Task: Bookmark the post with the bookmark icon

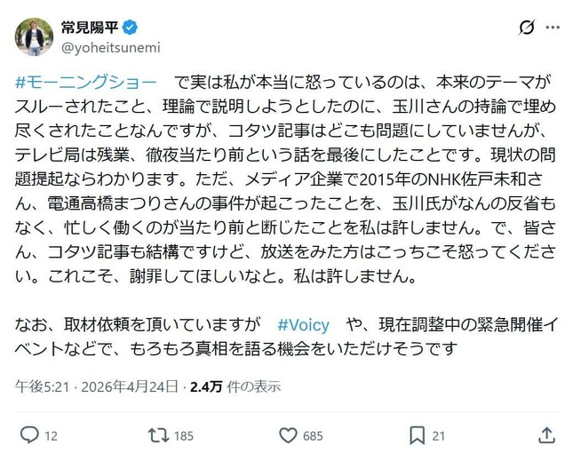Action: pyautogui.click(x=418, y=435)
